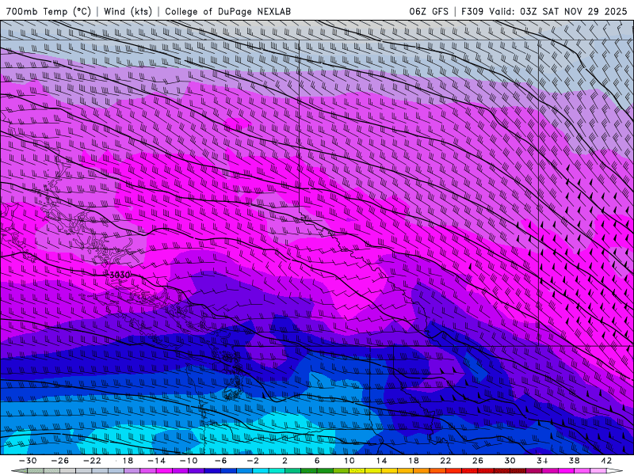Click the legend value 10

coord(349,461)
